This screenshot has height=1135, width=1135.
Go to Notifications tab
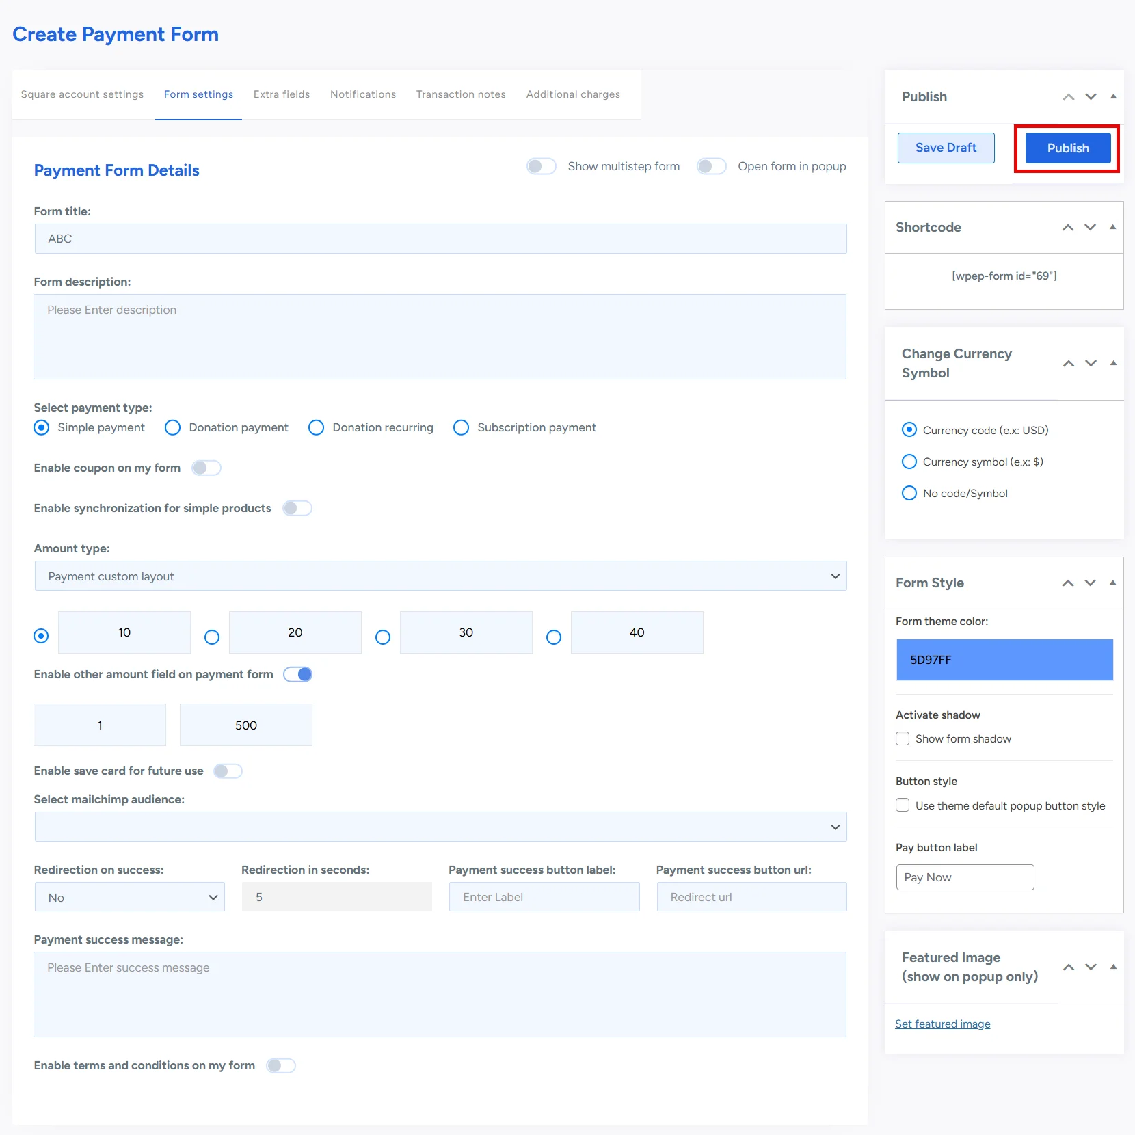[x=363, y=94]
